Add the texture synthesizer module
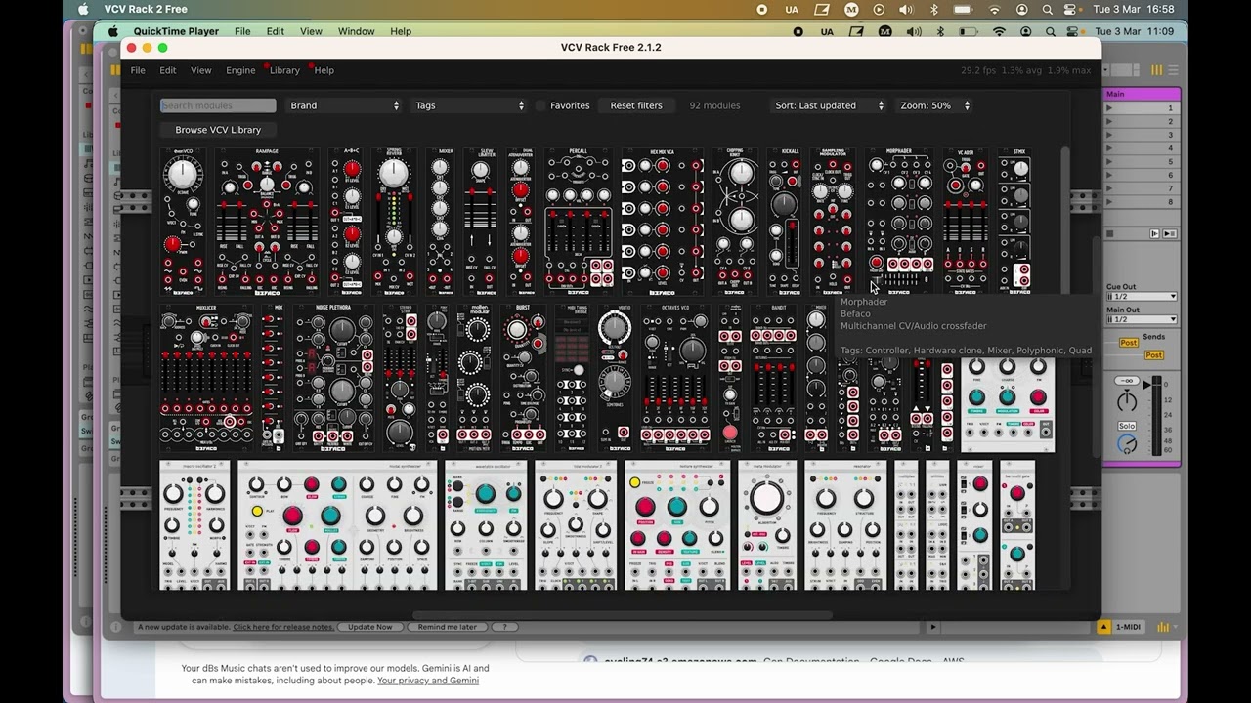 coord(677,525)
